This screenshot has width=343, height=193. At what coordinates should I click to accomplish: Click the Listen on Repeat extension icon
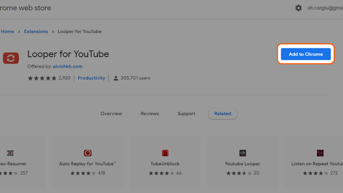pyautogui.click(x=320, y=153)
